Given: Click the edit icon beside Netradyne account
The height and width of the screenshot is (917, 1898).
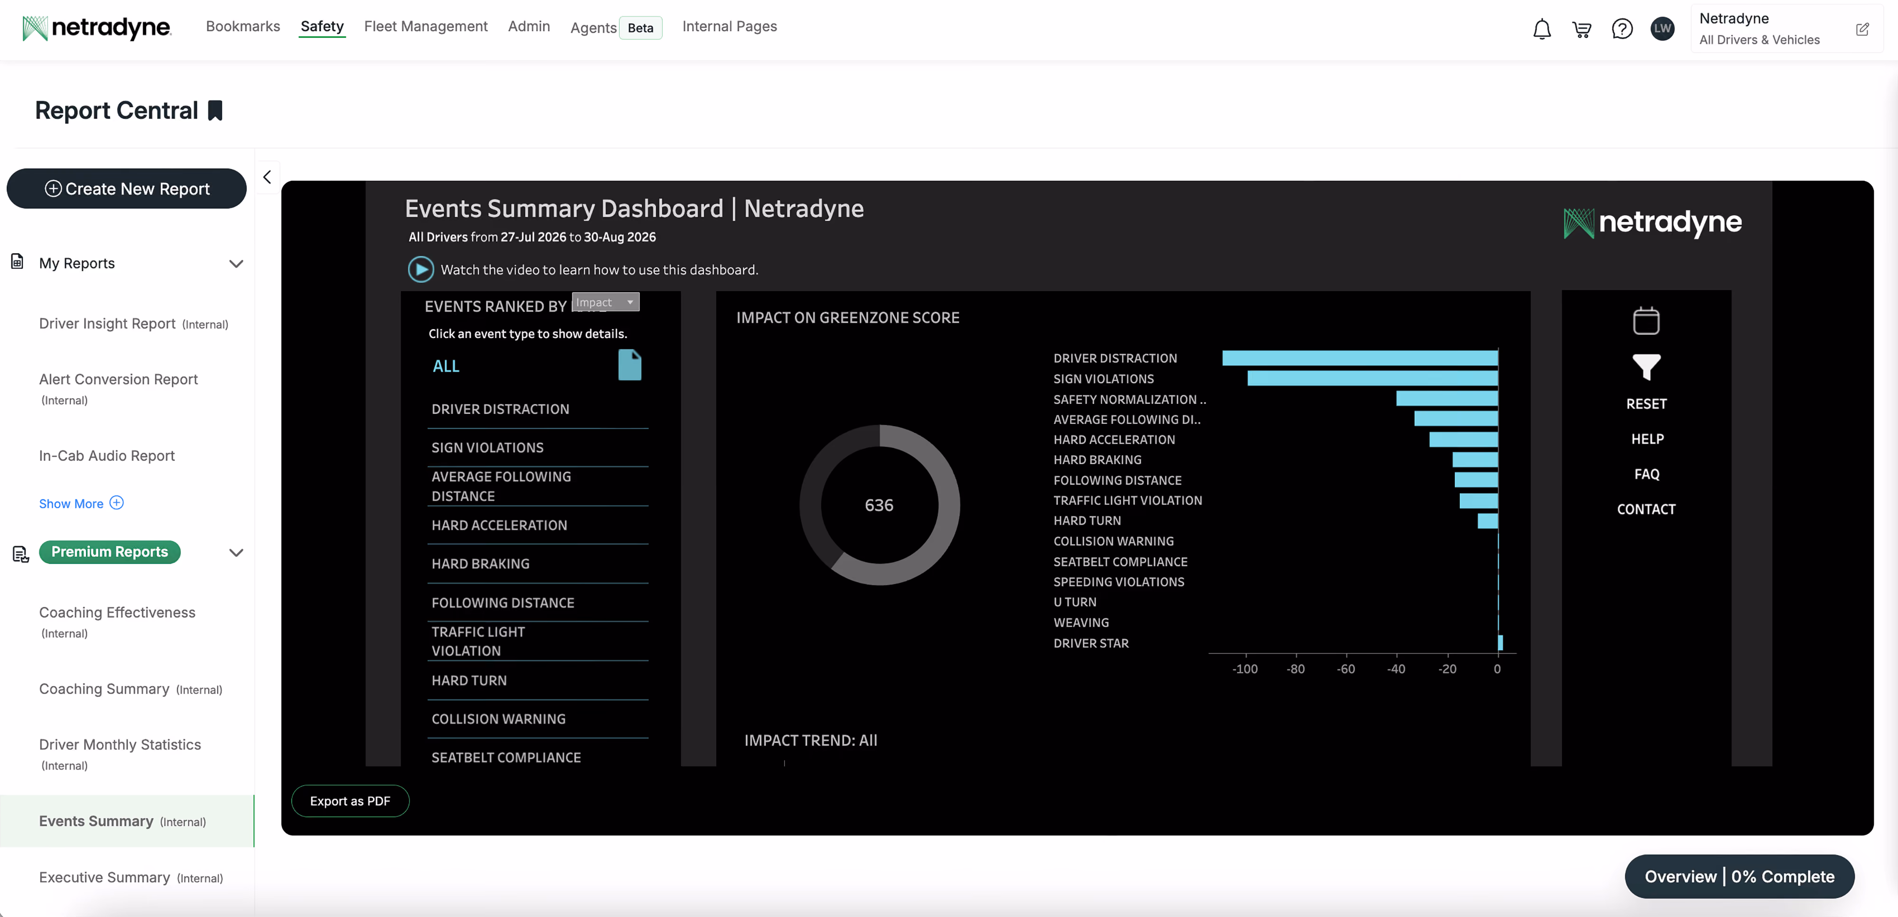Looking at the screenshot, I should coord(1862,29).
